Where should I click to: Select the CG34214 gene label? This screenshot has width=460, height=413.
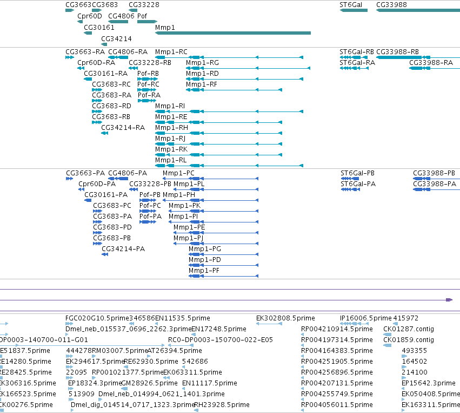(116, 39)
